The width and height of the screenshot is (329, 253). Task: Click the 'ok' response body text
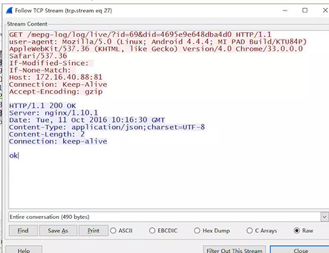pyautogui.click(x=13, y=155)
